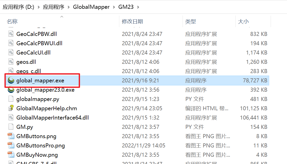Click size value 392 KB

tap(259, 90)
